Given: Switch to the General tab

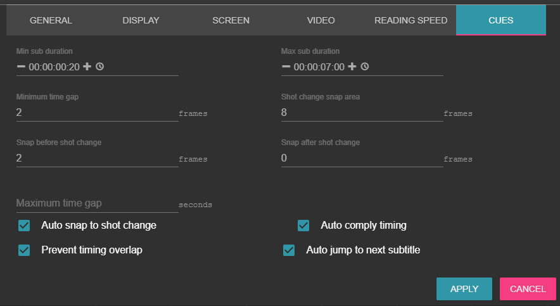Looking at the screenshot, I should [x=51, y=20].
